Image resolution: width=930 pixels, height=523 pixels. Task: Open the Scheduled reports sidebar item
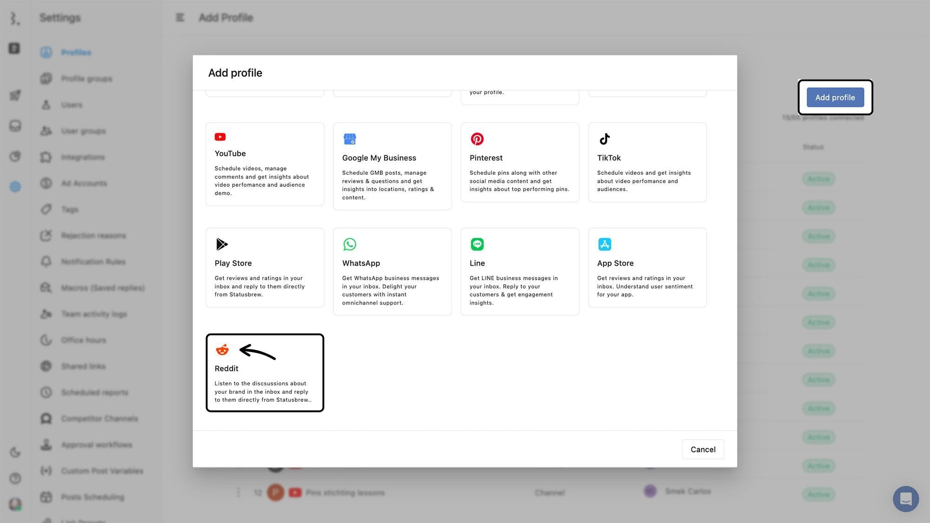coord(94,392)
